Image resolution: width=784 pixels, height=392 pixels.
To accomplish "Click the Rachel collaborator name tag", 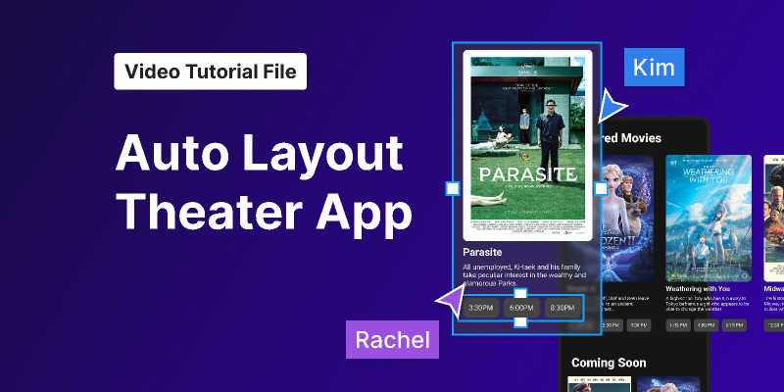I will [x=393, y=339].
